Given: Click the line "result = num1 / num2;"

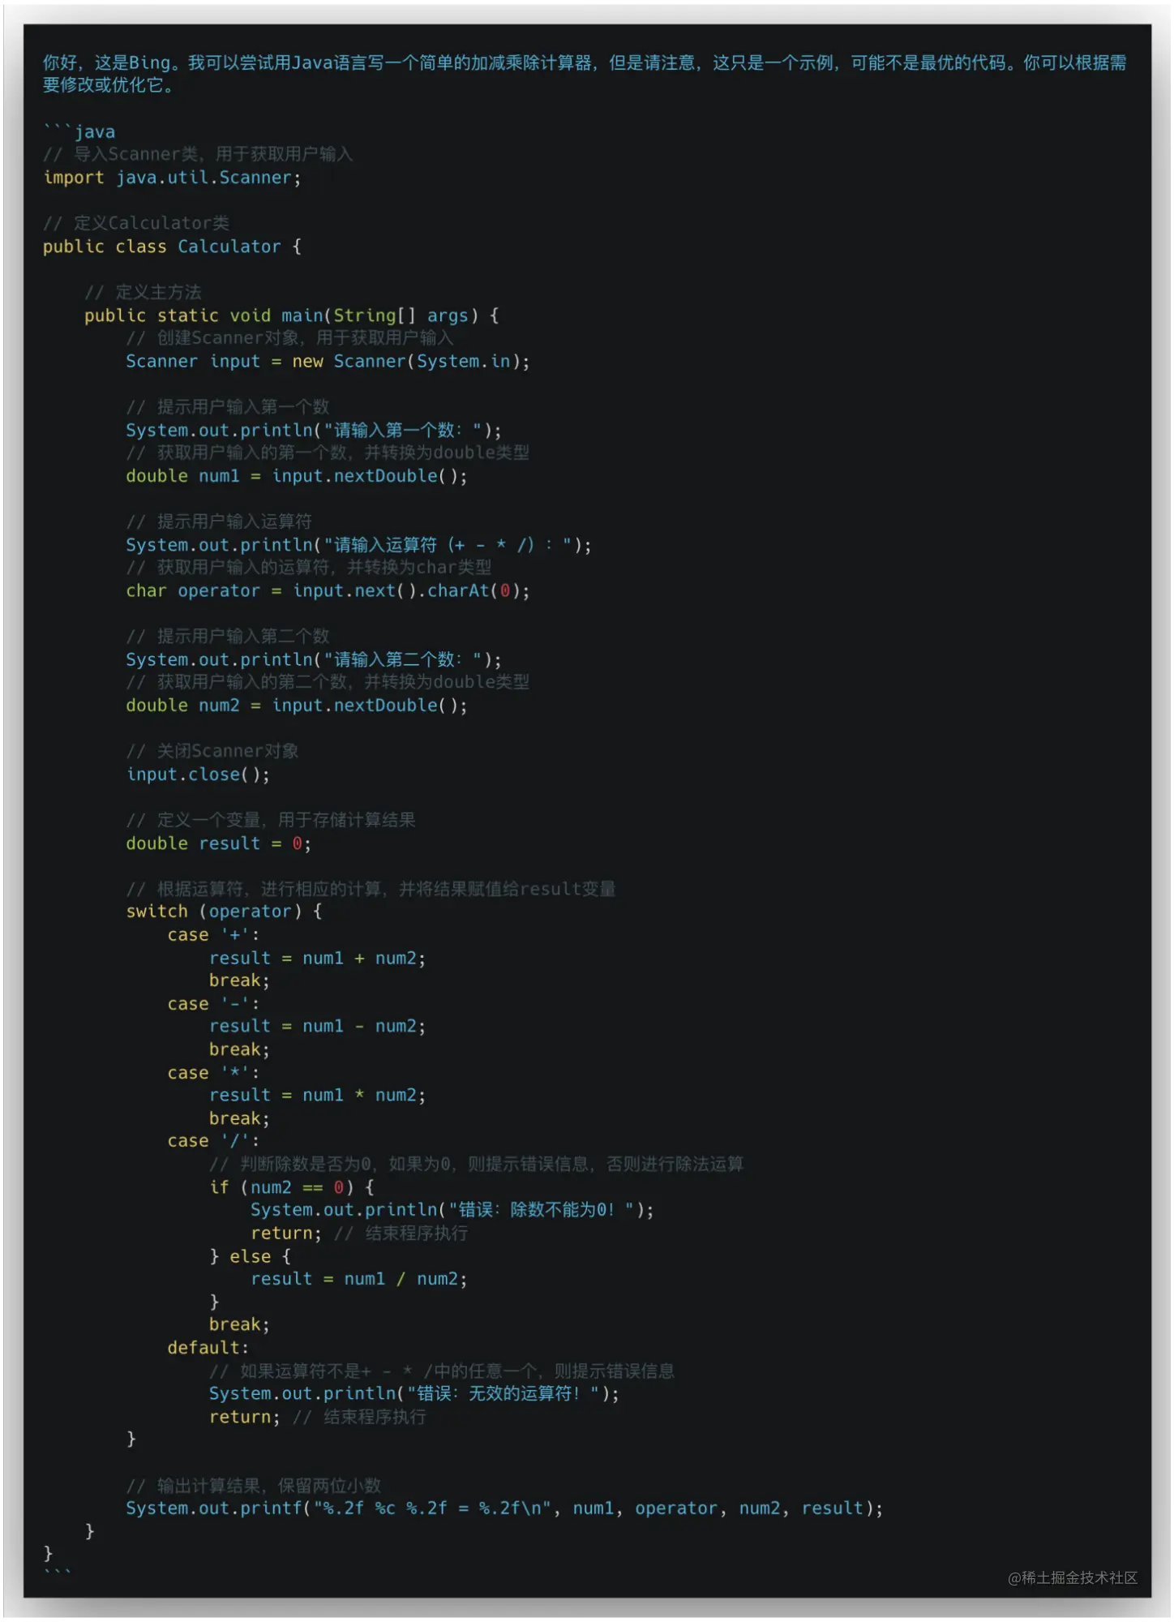Looking at the screenshot, I should tap(359, 1279).
